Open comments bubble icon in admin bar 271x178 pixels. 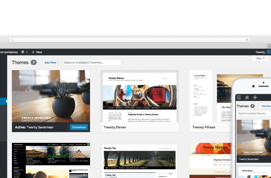point(24,52)
